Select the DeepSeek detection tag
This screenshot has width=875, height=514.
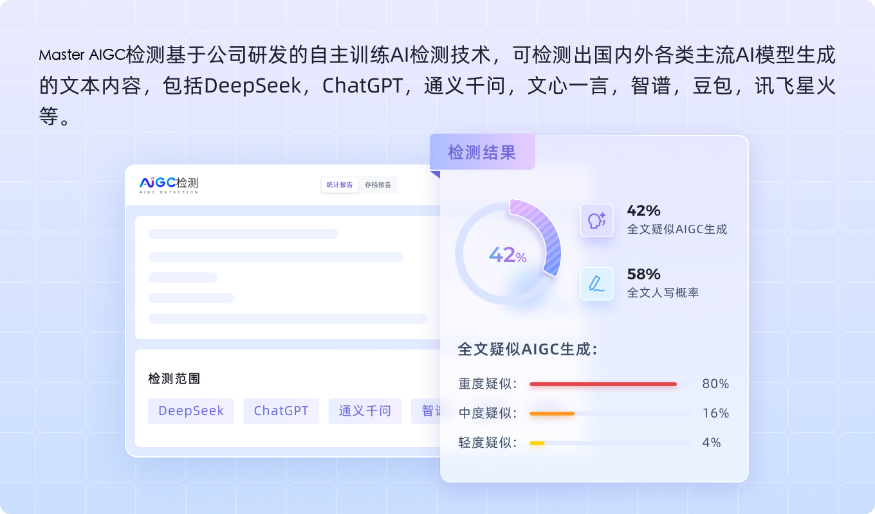(191, 411)
